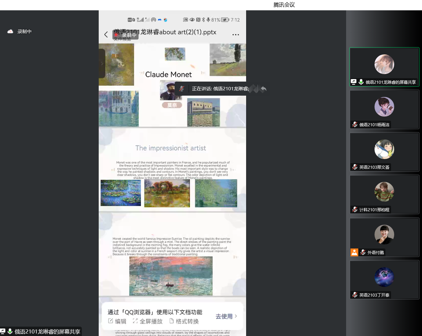The image size is (422, 336).
Task: Click the muted mic icon of 俄语2101杨雨洁
Action: [x=355, y=124]
